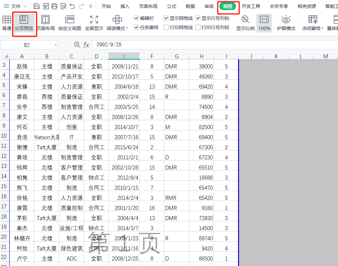Enable 打印网格线 checkbox
Viewport: 338px width, 266px height.
(166, 27)
